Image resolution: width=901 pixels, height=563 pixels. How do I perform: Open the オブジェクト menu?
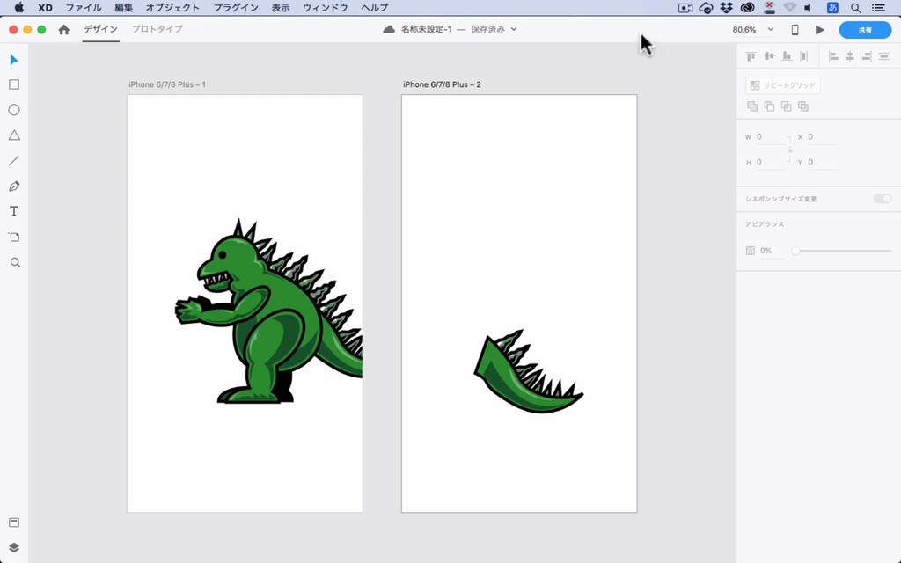tap(172, 7)
